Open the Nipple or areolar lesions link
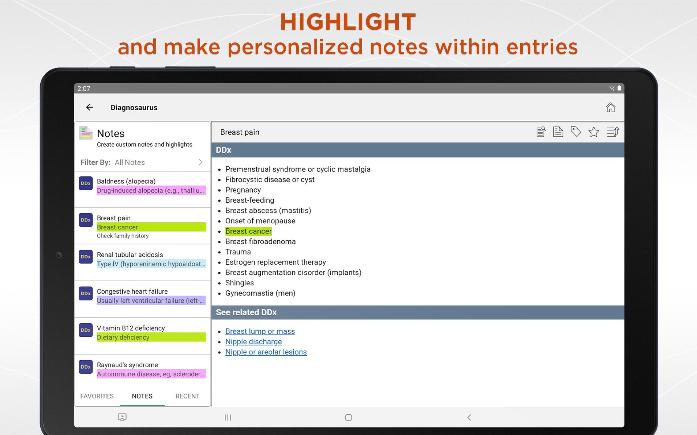 [x=266, y=352]
